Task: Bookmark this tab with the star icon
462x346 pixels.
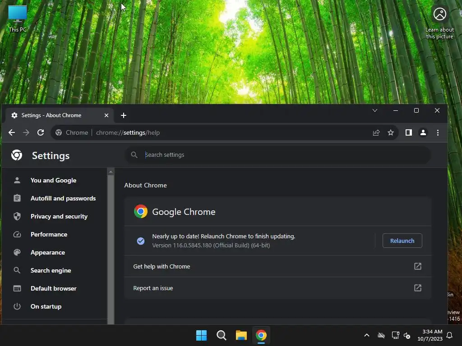Action: click(391, 133)
